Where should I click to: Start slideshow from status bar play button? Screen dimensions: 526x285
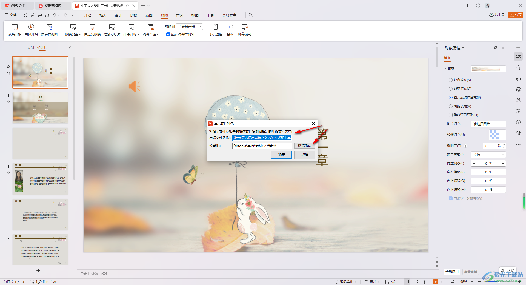(435, 282)
